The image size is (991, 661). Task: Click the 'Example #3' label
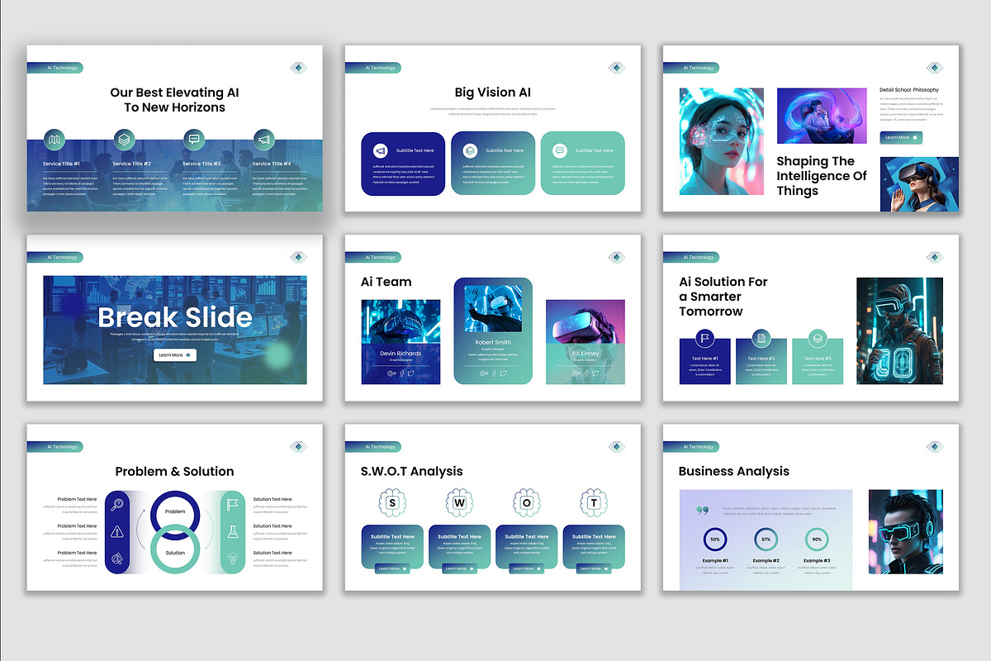coord(818,561)
